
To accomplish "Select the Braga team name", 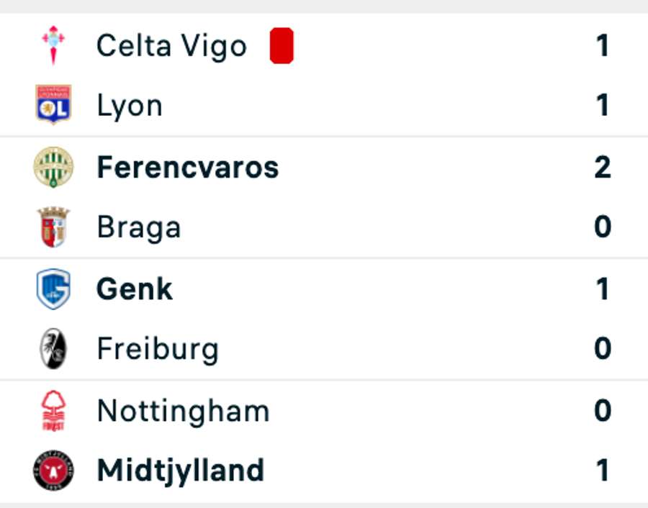I will pos(139,228).
